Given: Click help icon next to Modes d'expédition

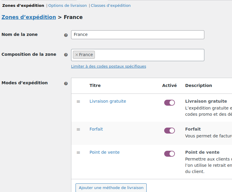Looking at the screenshot, I should [x=66, y=83].
